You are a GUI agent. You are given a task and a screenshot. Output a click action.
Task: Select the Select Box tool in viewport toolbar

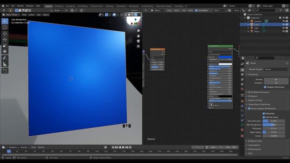(5, 21)
